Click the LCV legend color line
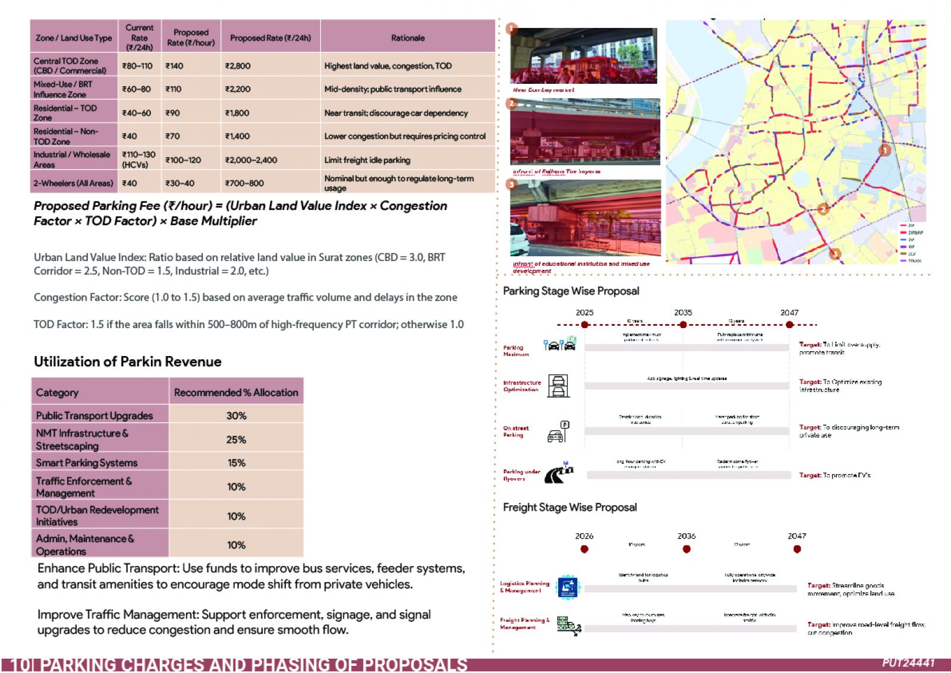 [903, 254]
